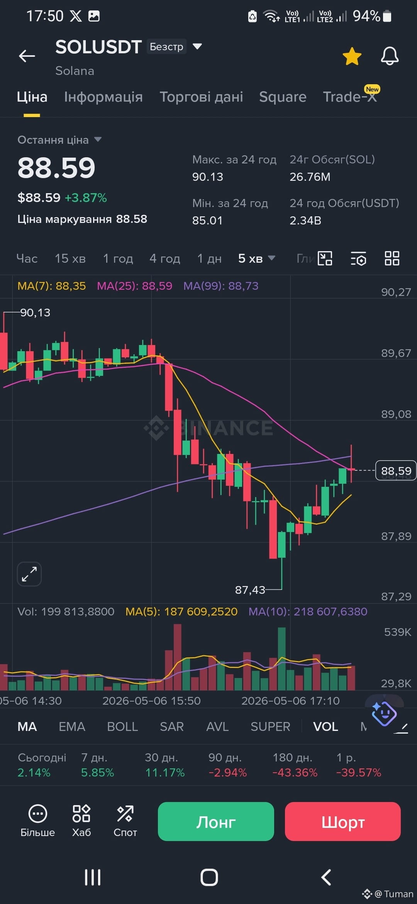Open the Хаб icon
This screenshot has height=904, width=417.
click(81, 821)
